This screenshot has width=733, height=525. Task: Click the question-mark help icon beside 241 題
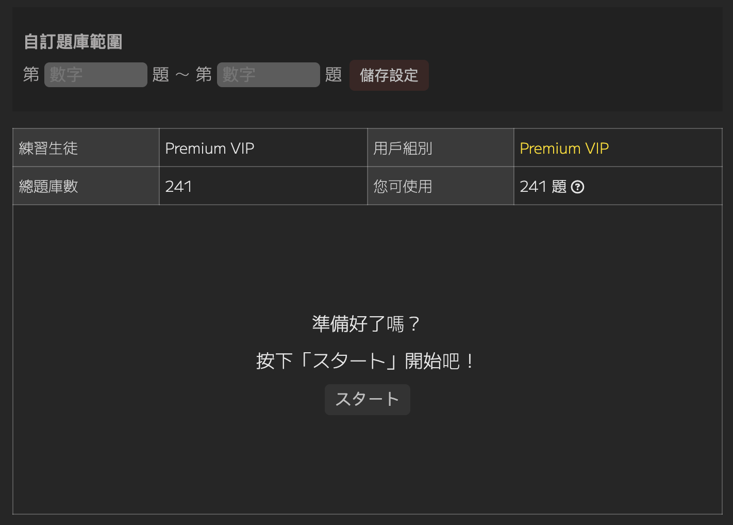[577, 187]
